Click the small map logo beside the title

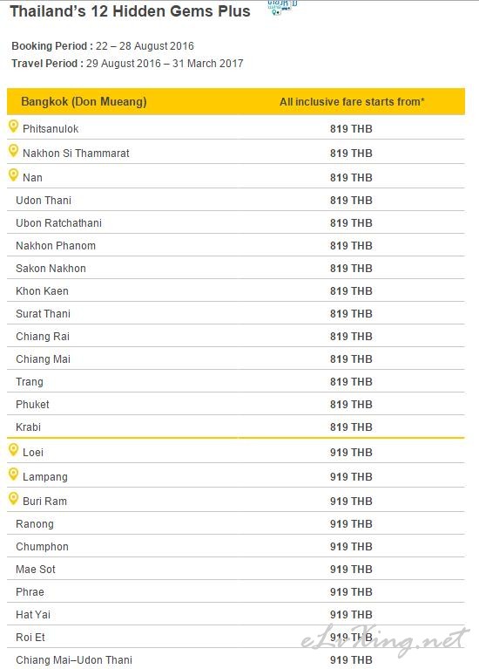point(282,7)
